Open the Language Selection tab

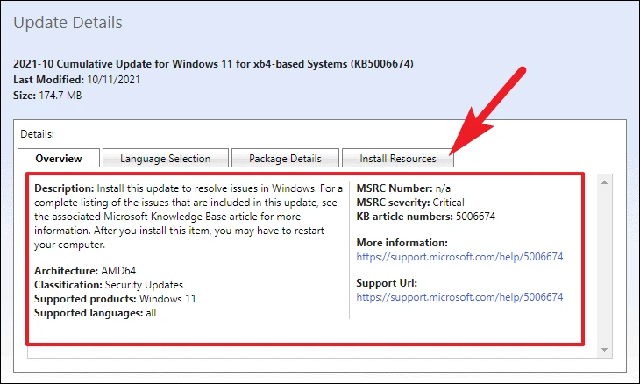[x=166, y=159]
